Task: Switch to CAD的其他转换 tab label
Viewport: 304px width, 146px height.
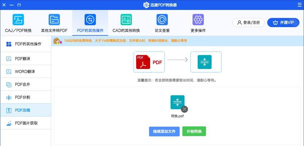Action: click(126, 30)
